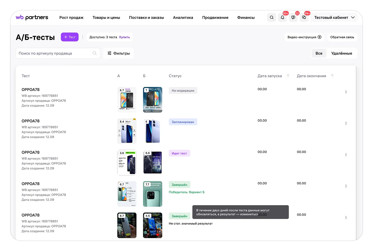This screenshot has width=373, height=251.
Task: Open the help question chat icon
Action: [x=293, y=17]
